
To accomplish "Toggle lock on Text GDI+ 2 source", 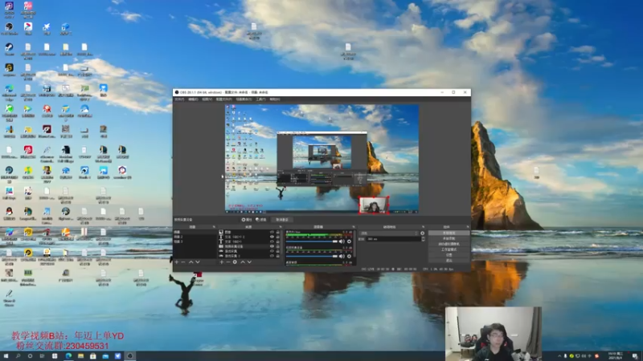I will pos(277,237).
